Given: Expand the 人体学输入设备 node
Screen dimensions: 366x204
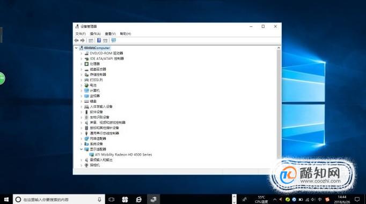Looking at the screenshot, I should click(82, 107).
